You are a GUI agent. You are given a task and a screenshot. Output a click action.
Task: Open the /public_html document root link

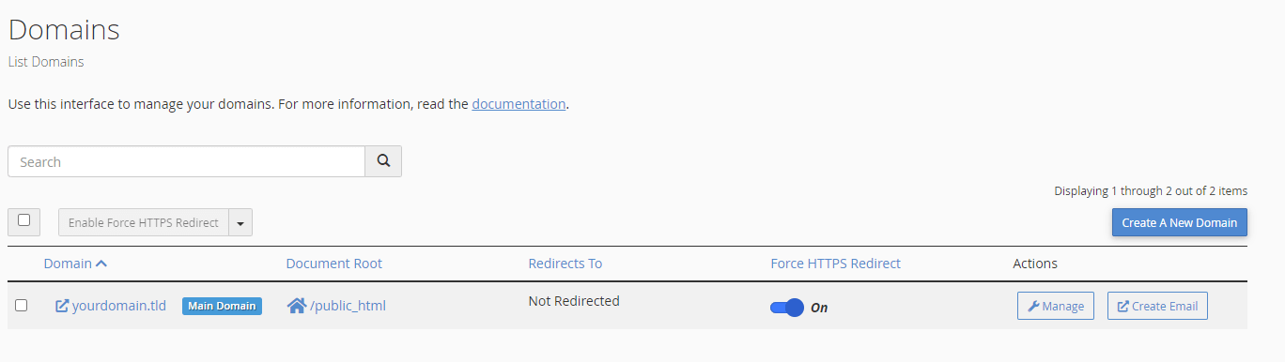[x=348, y=306]
